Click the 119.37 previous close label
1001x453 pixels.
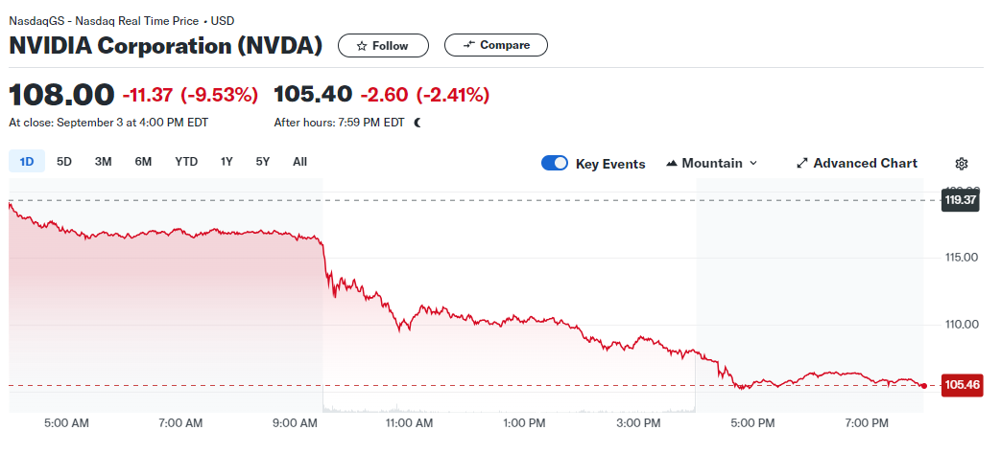point(960,200)
